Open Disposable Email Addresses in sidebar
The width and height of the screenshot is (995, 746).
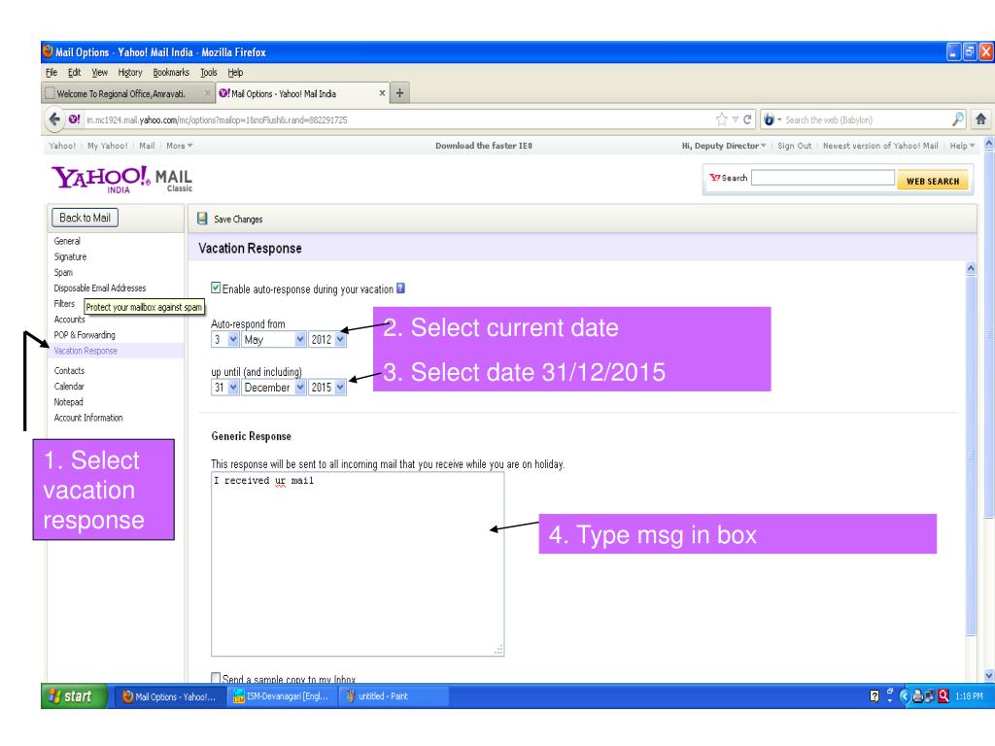(100, 288)
